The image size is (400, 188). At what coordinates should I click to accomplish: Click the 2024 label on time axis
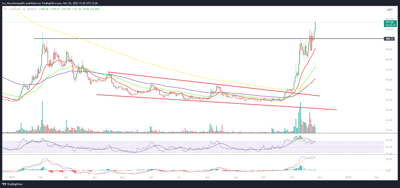(348, 177)
